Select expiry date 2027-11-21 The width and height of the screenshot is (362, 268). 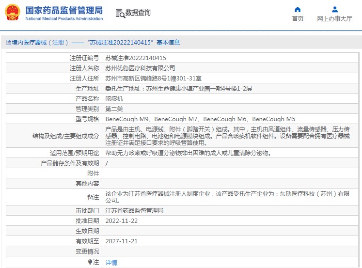pyautogui.click(x=122, y=241)
